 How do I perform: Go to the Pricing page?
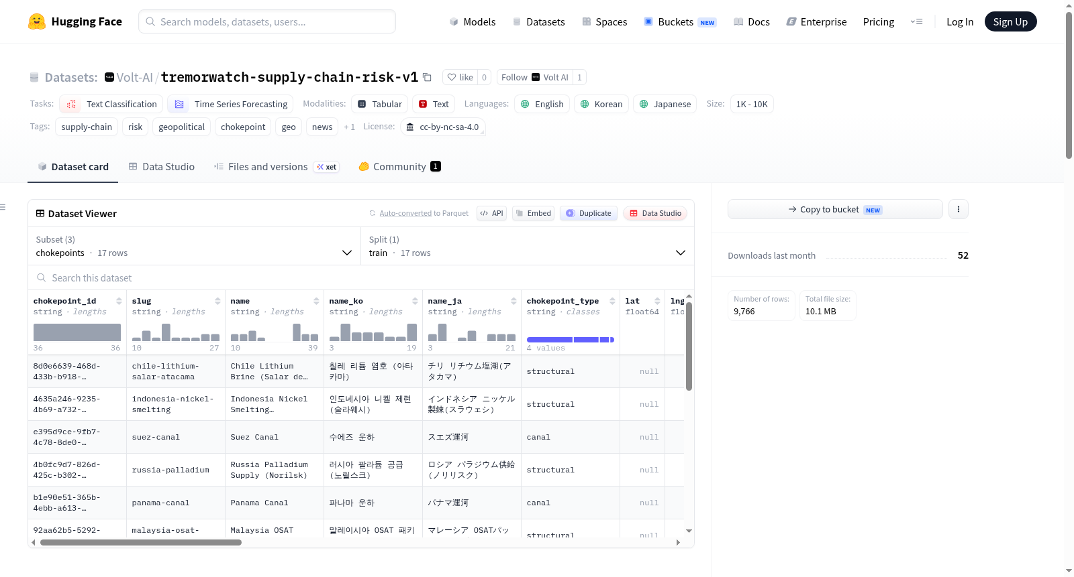point(879,21)
